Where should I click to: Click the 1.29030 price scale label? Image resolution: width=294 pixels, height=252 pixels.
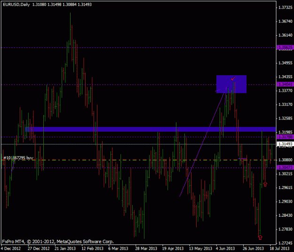tap(285, 201)
